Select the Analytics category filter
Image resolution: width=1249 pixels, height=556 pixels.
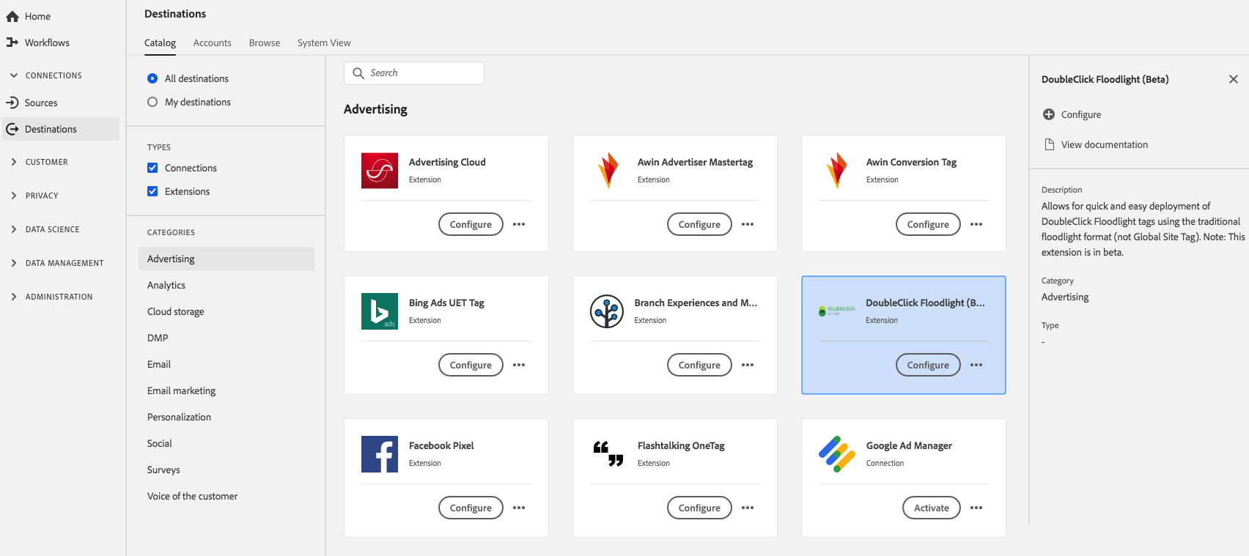(x=166, y=285)
